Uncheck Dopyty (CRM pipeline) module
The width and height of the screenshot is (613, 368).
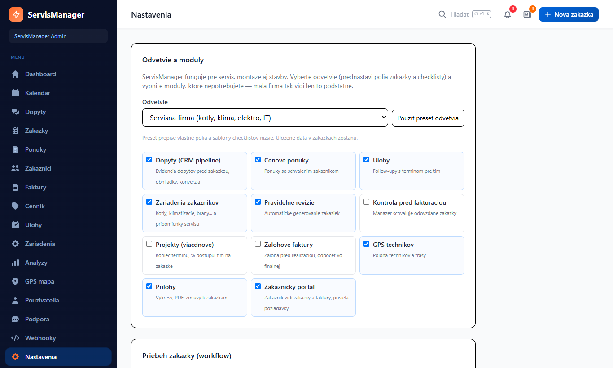149,159
